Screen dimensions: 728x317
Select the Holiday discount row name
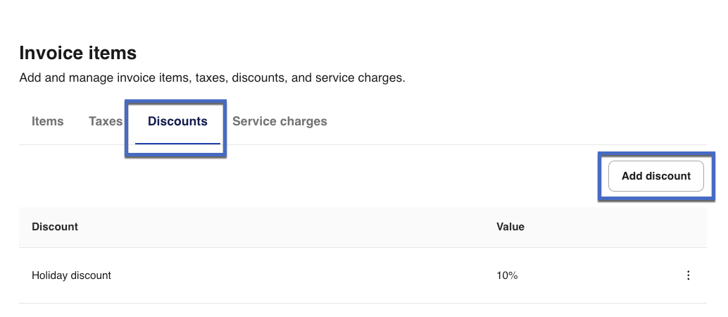point(71,275)
